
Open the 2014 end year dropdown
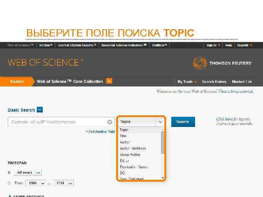70,183
